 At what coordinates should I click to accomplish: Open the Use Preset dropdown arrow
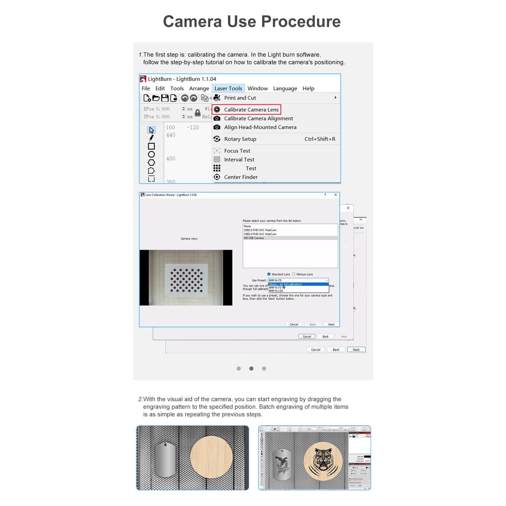[x=327, y=281]
